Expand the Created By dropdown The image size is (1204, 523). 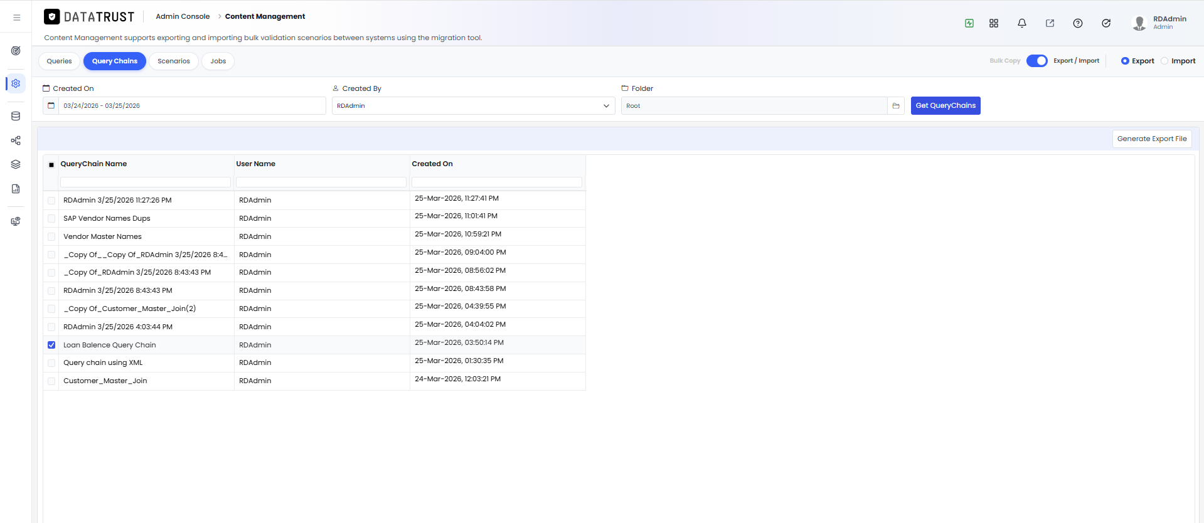(x=473, y=106)
